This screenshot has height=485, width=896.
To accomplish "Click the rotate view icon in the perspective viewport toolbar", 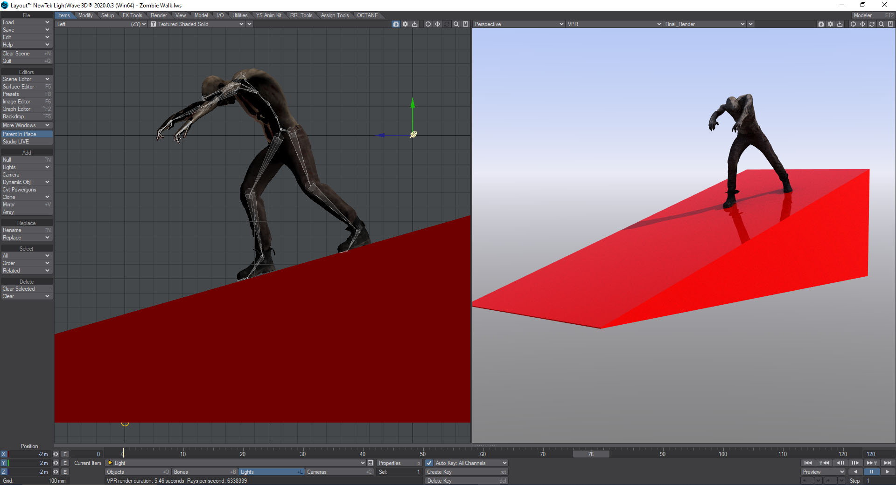I will pyautogui.click(x=872, y=24).
